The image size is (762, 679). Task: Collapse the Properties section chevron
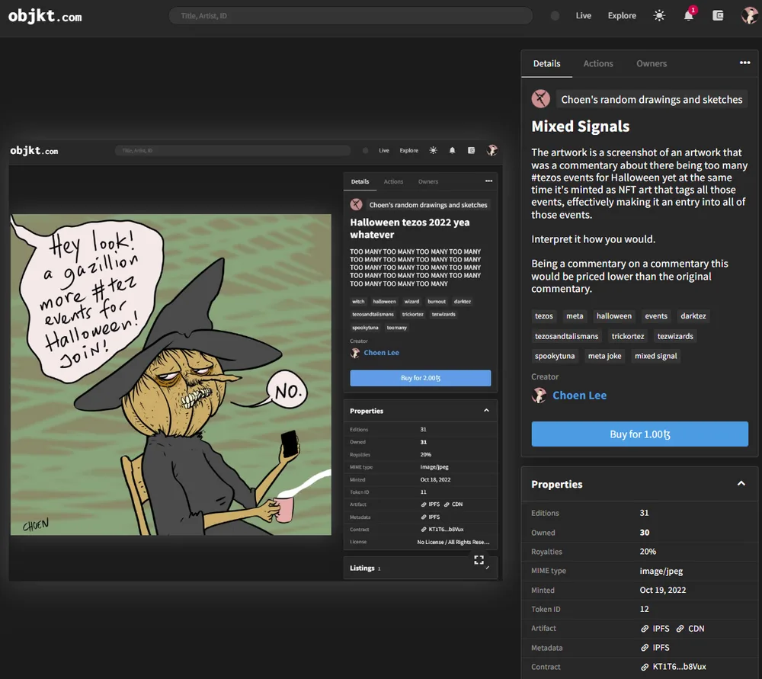coord(741,484)
